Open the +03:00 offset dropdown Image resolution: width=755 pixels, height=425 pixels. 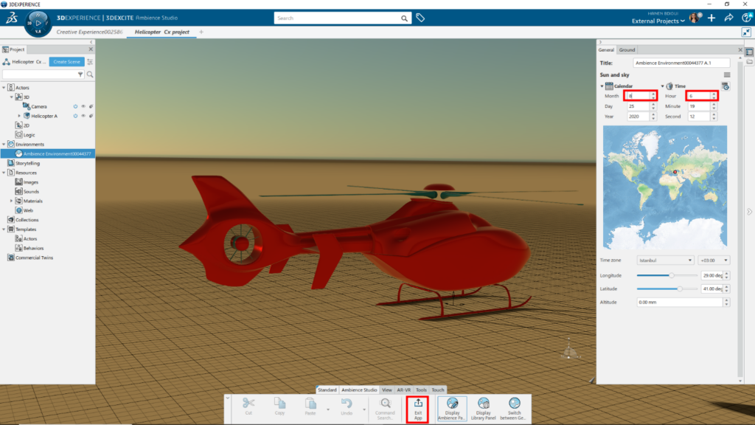714,260
